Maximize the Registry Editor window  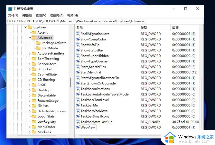coord(185,9)
